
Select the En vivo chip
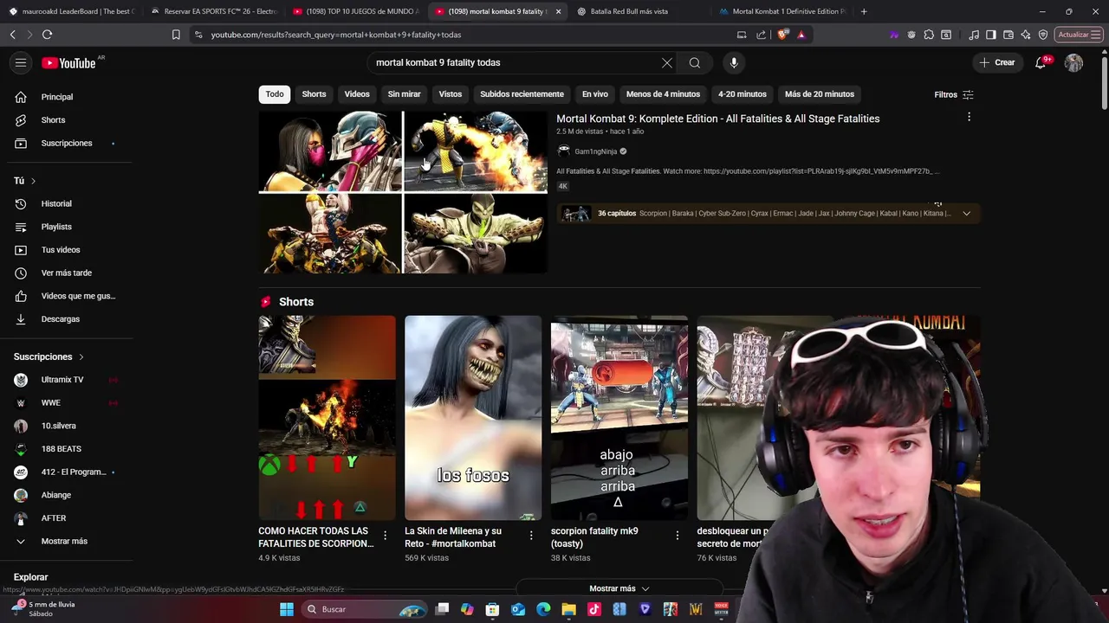click(x=594, y=94)
